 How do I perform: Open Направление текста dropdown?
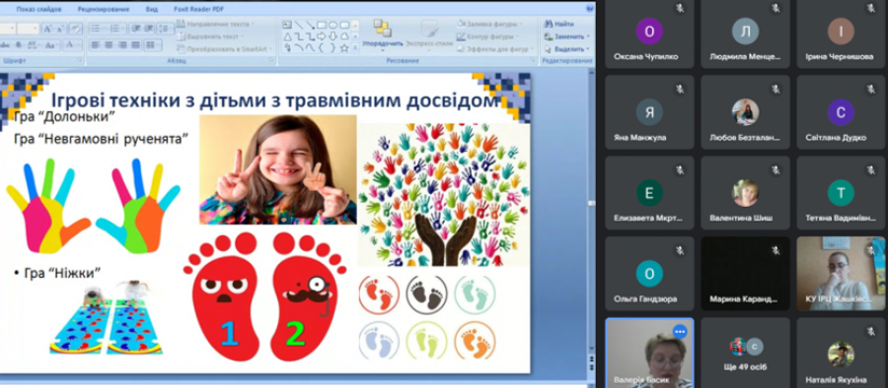(215, 24)
